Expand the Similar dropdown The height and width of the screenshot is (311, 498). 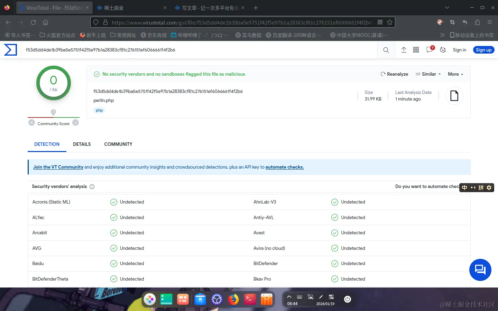click(x=428, y=74)
